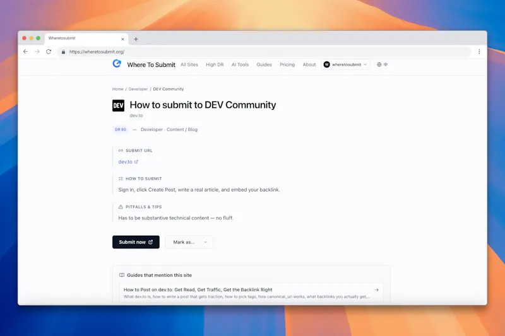Click the Home breadcrumb link
505x336 pixels.
coord(117,89)
